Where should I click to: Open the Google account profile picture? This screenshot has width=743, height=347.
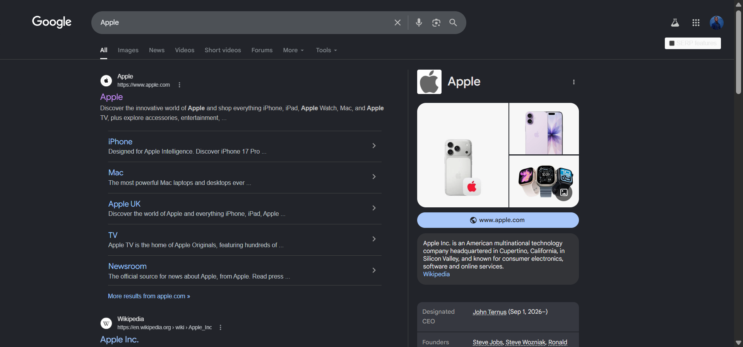[x=717, y=23]
